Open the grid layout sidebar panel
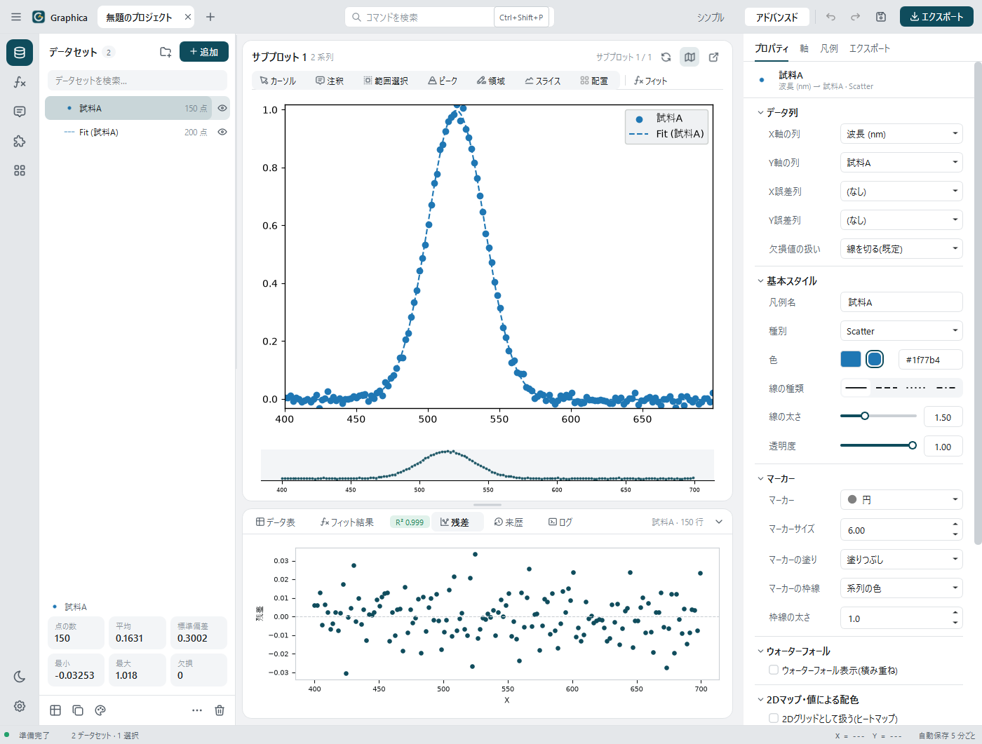The width and height of the screenshot is (982, 744). pos(20,170)
